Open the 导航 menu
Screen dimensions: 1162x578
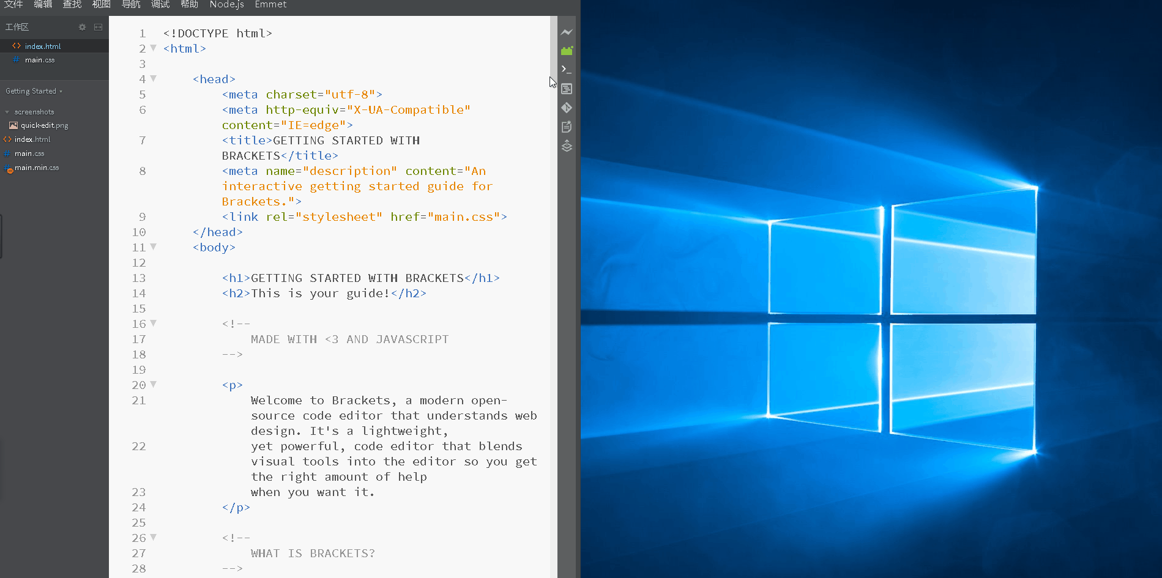131,4
